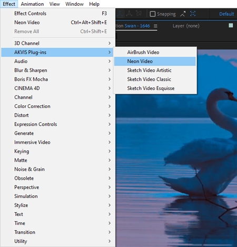Switch to the Layer (none) tab
This screenshot has height=247, width=237.
tap(186, 26)
